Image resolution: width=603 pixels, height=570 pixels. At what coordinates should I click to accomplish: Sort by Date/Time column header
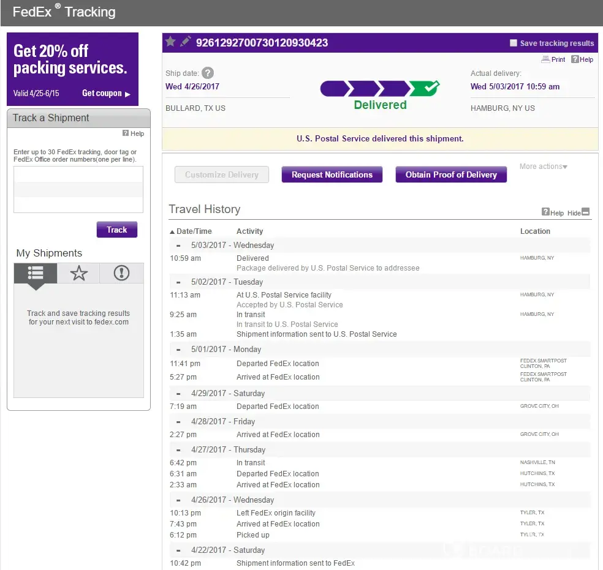(x=191, y=231)
